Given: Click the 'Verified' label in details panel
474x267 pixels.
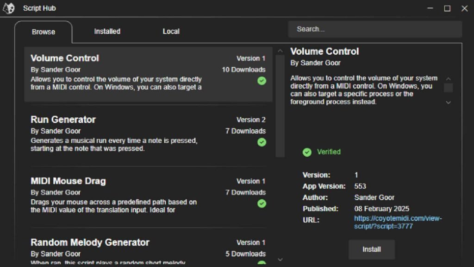Looking at the screenshot, I should 329,152.
